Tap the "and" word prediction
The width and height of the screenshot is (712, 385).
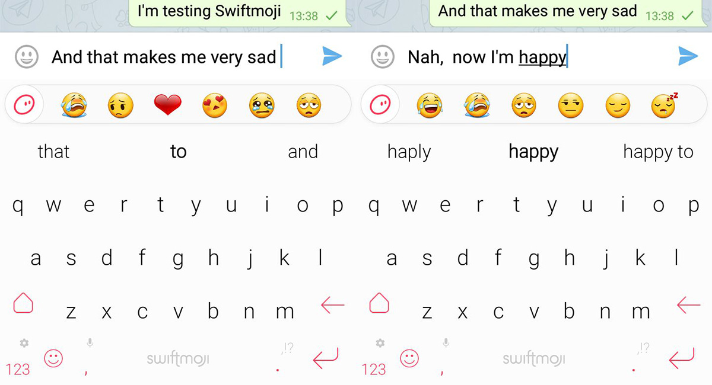point(303,152)
